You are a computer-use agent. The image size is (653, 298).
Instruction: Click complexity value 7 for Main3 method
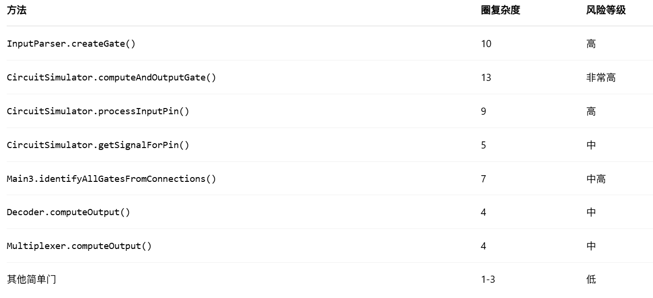pos(484,179)
